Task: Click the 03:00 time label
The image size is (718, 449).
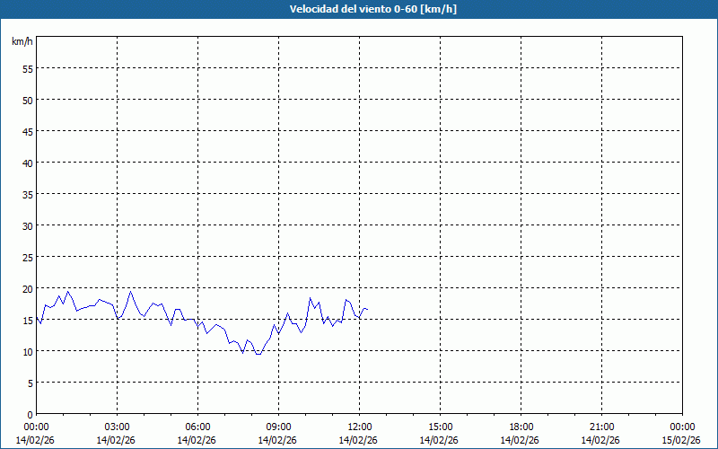Action: [118, 427]
